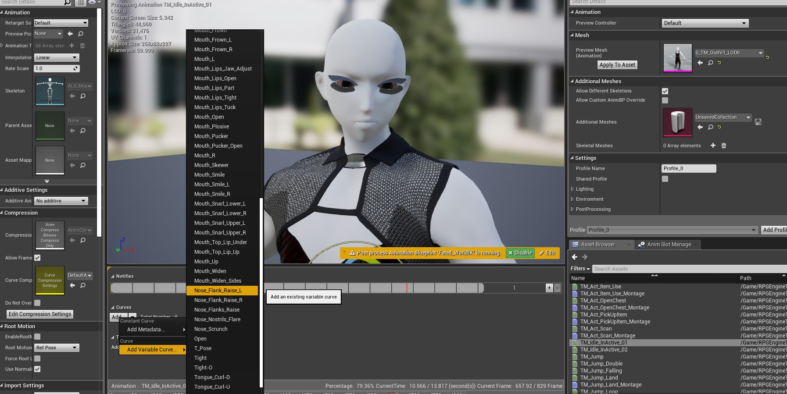Screen dimensions: 787x394
Task: Browse to Additional Meshes collection asset
Action: [x=711, y=127]
